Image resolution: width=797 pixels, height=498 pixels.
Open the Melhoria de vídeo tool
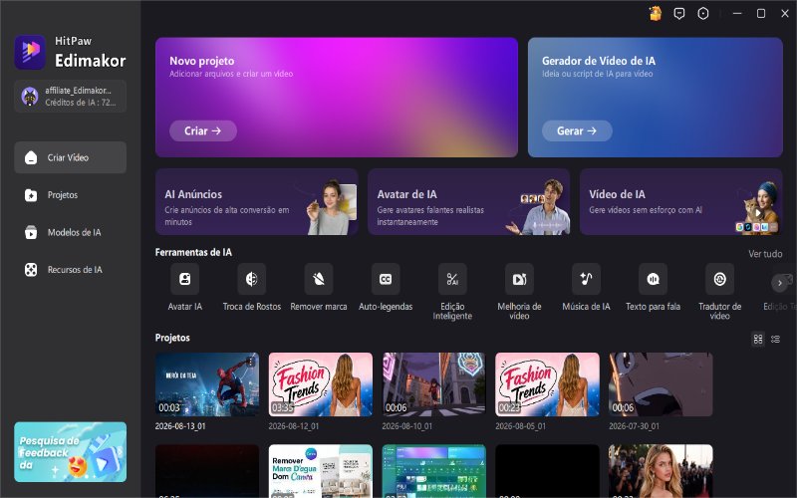tap(519, 279)
